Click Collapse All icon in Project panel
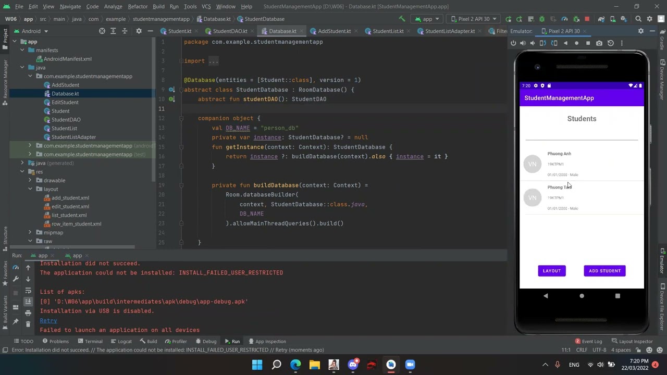 click(125, 31)
